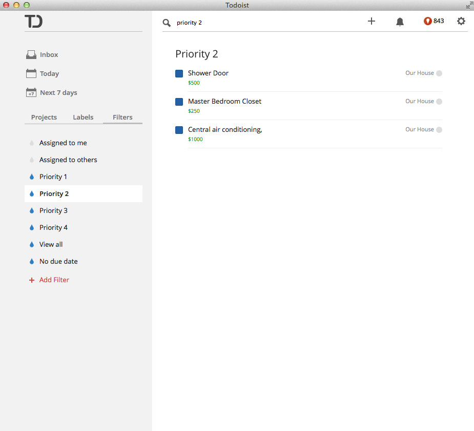Viewport: 474px width, 431px height.
Task: Click Our House dot on Central air conditioning
Action: [x=439, y=129]
